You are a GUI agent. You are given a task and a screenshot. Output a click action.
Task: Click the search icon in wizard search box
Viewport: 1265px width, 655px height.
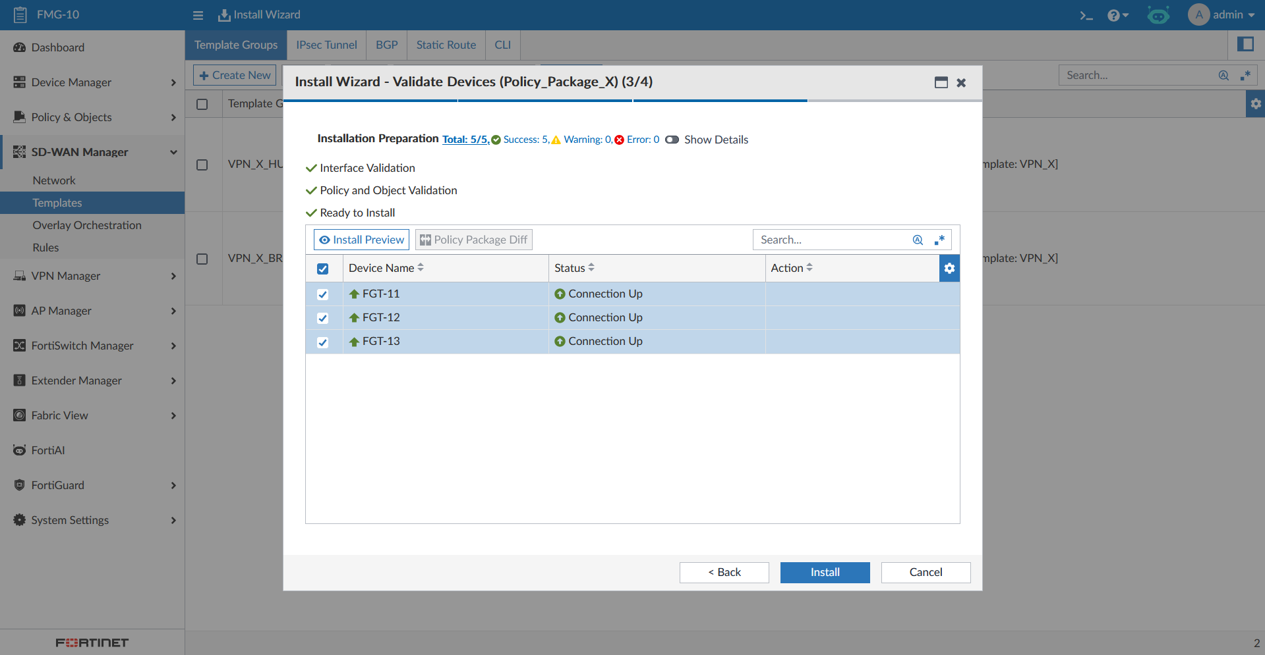[x=918, y=240]
